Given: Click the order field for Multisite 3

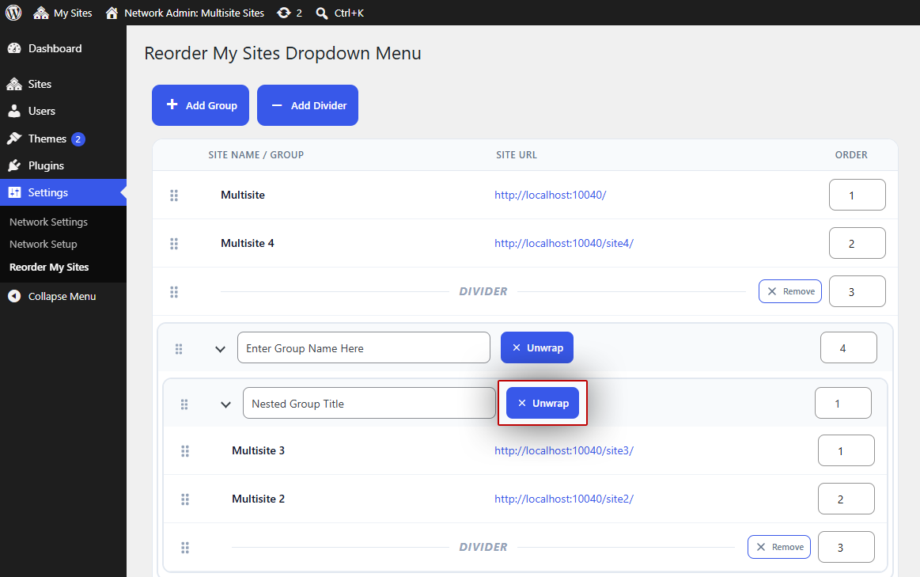Looking at the screenshot, I should pos(846,450).
